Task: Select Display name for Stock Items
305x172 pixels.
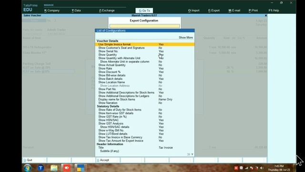Action: coord(145,99)
